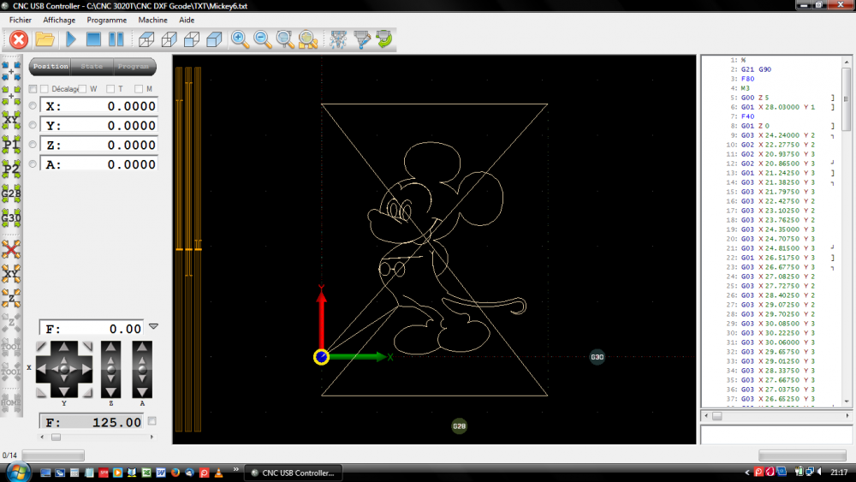Viewport: 856px width, 482px height.
Task: Toggle the flood coolant icon
Action: point(361,39)
